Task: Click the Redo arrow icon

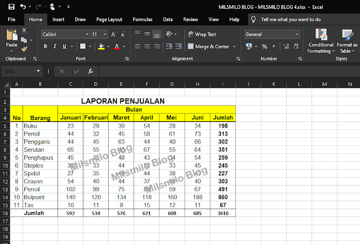Action: [x=38, y=7]
